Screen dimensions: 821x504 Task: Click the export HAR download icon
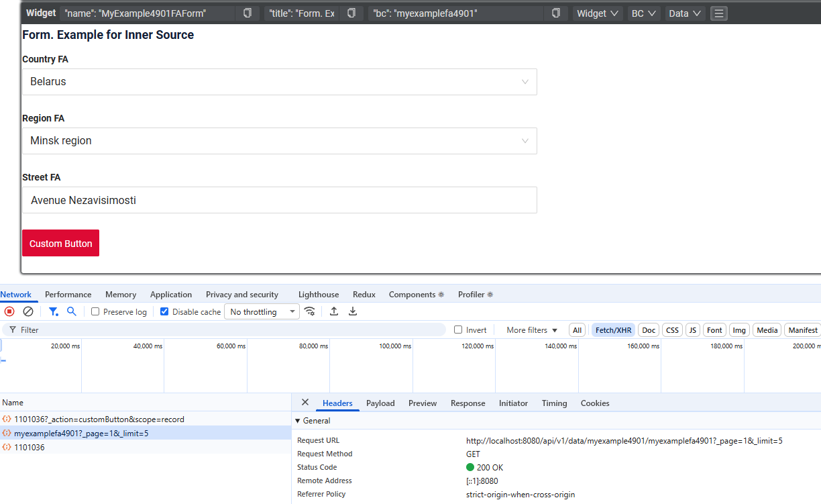(353, 311)
